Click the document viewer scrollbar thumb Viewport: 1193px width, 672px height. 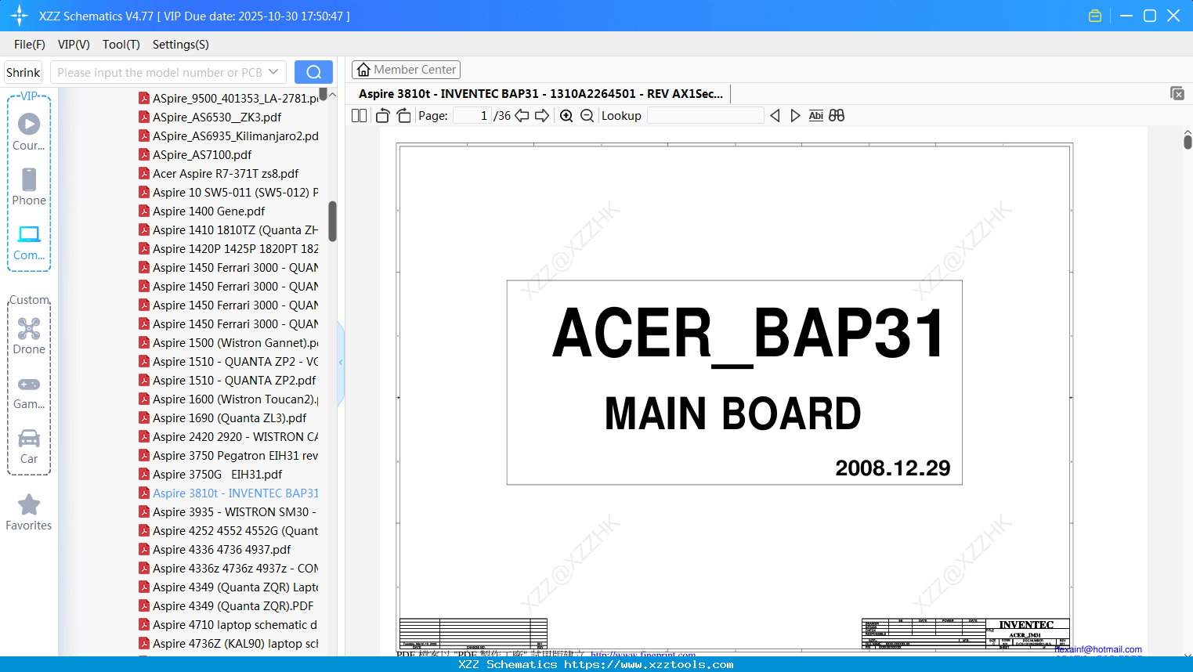coord(1188,142)
